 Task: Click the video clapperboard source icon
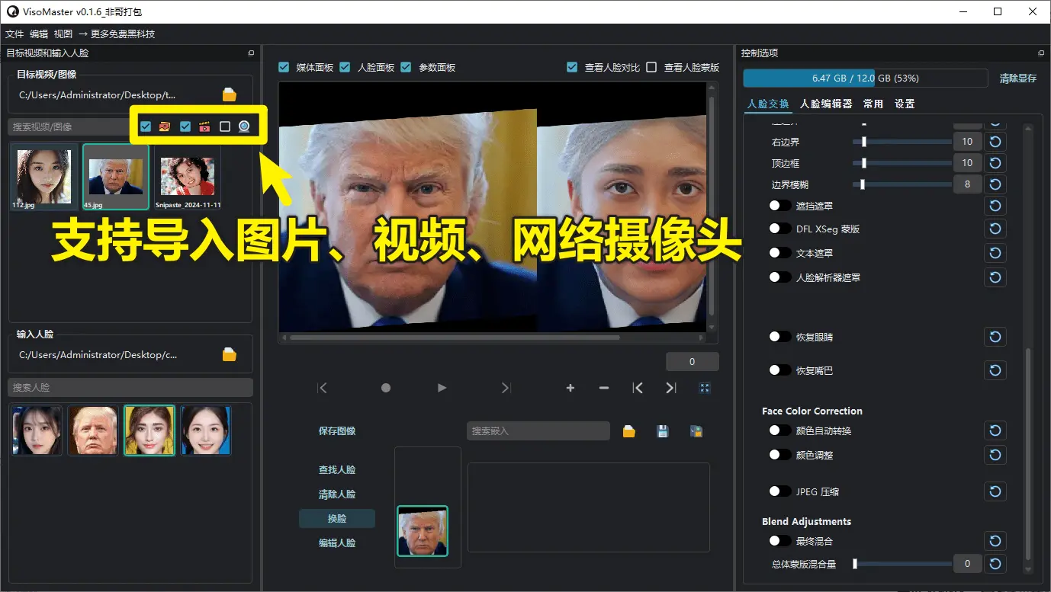204,126
